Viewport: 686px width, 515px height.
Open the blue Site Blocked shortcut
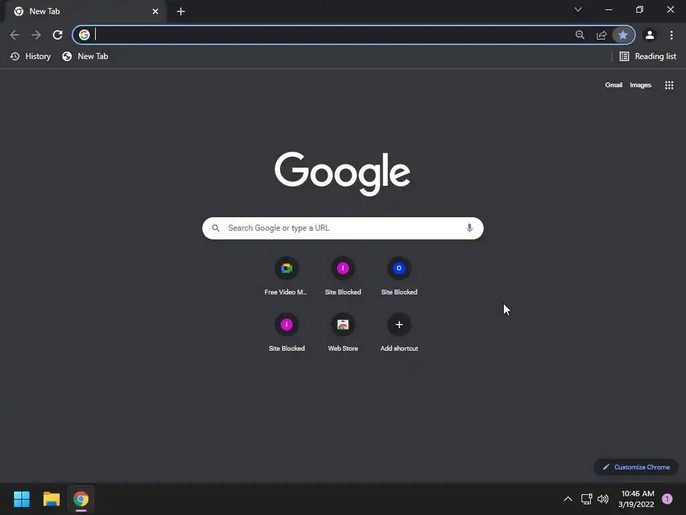tap(399, 276)
